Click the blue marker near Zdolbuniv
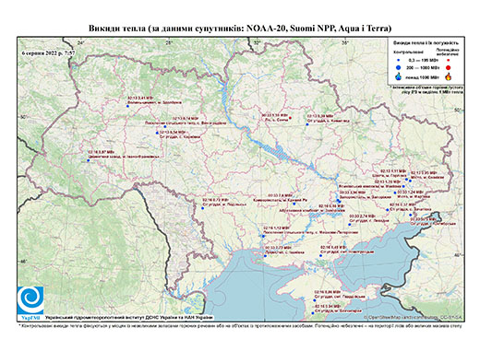Viewport: 480px width, 339px height. (127, 106)
